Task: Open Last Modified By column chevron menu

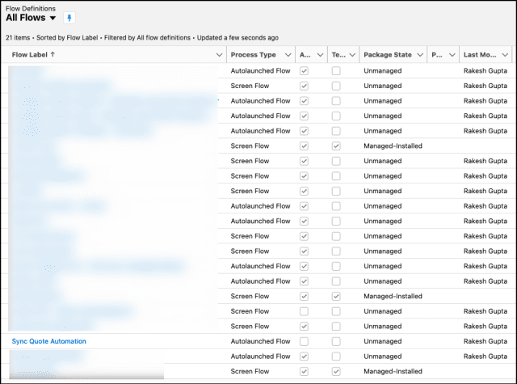Action: (x=505, y=55)
